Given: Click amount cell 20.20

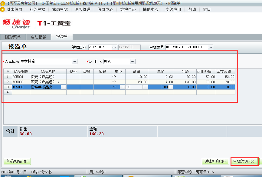Looking at the screenshot, I should [x=185, y=77].
